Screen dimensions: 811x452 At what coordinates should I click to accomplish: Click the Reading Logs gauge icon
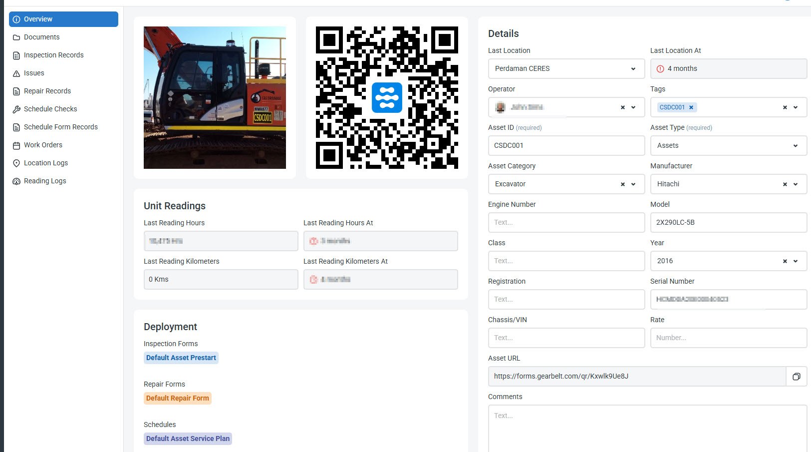16,181
